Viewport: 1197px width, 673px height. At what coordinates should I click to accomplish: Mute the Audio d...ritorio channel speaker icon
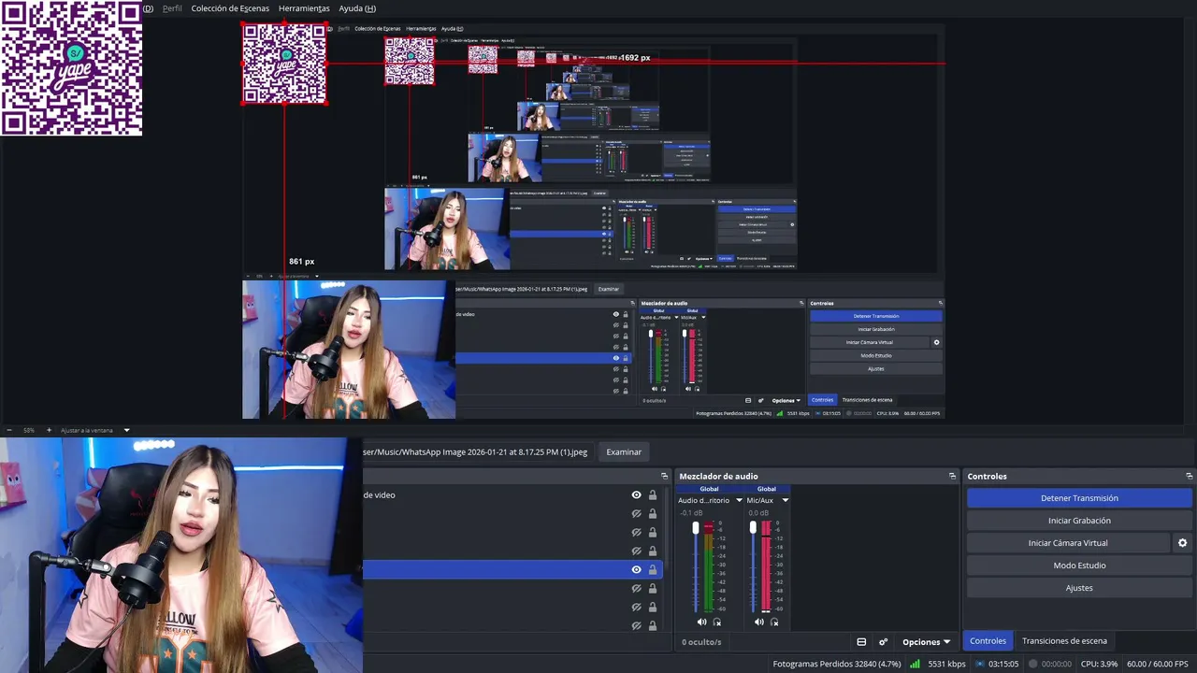point(701,623)
